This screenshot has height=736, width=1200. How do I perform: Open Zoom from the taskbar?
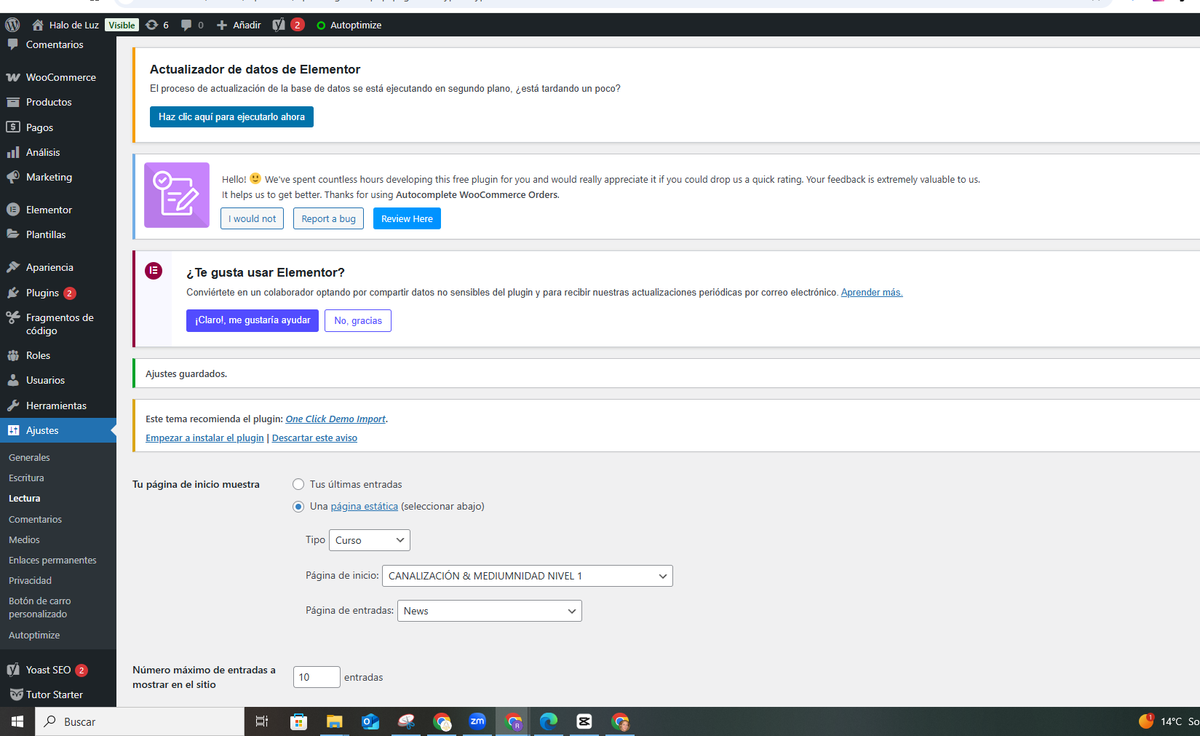[x=477, y=721]
